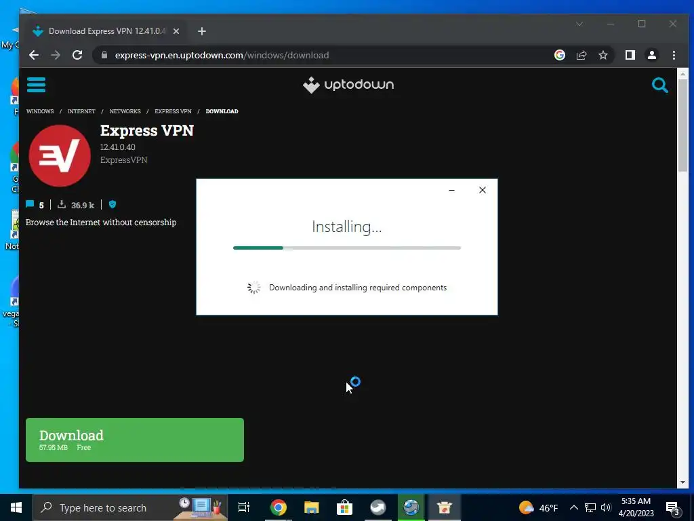The image size is (694, 521).
Task: Toggle the Chrome side panel icon
Action: point(630,55)
